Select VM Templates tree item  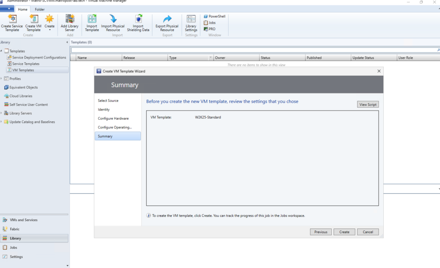[x=37, y=70]
